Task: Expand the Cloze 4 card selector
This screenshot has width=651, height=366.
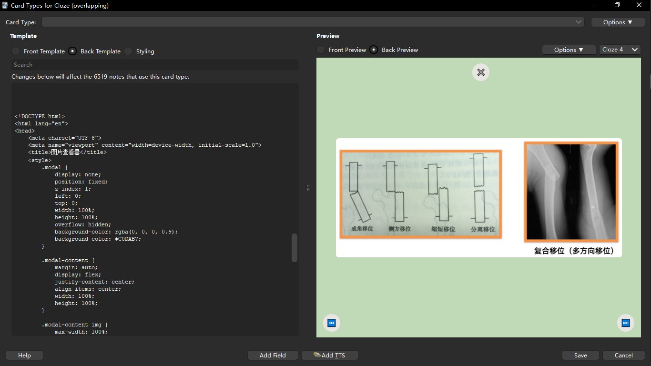Action: pos(620,50)
